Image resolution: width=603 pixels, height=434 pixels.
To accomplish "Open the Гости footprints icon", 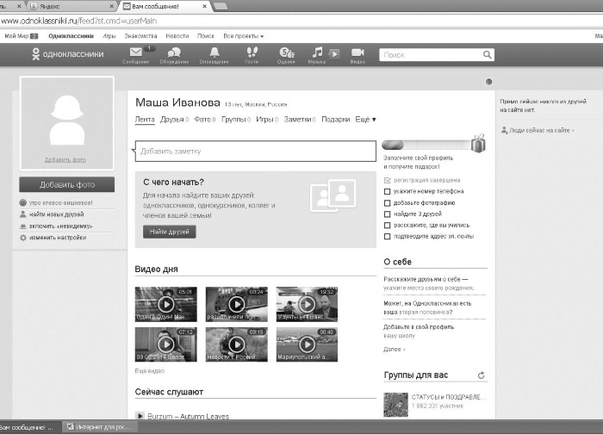I will [252, 53].
